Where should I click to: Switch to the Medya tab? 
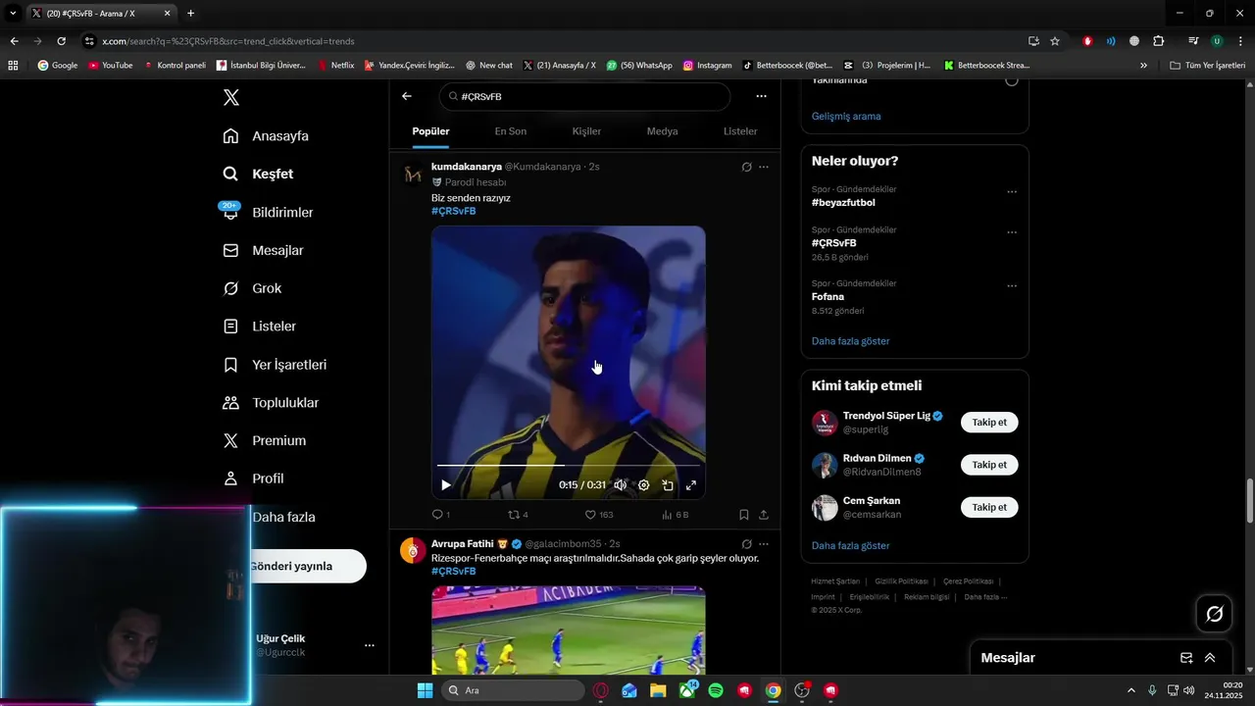click(662, 131)
